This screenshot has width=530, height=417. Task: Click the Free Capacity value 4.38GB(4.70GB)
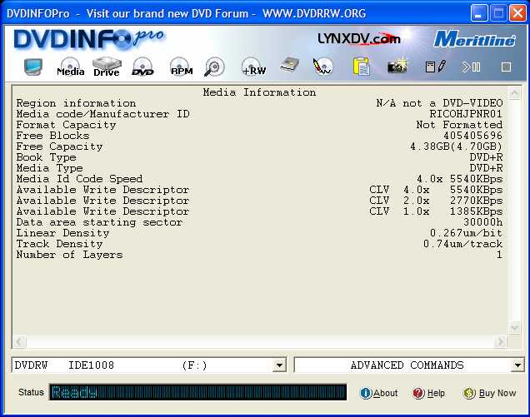[x=457, y=146]
